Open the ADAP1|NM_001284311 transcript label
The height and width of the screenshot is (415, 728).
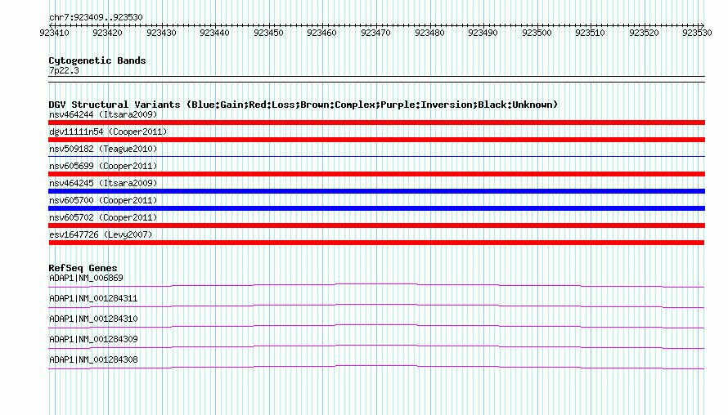coord(93,299)
